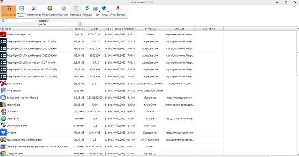The width and height of the screenshot is (299, 157).
Task: Click https://www.dropbox.com cell
Action: click(x=179, y=133)
